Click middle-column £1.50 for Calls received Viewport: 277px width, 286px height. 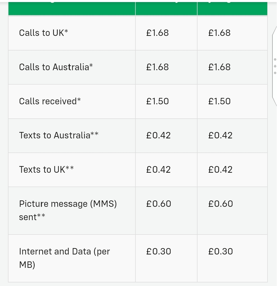coord(157,101)
